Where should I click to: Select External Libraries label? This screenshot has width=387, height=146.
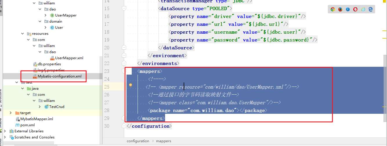[x=29, y=131]
